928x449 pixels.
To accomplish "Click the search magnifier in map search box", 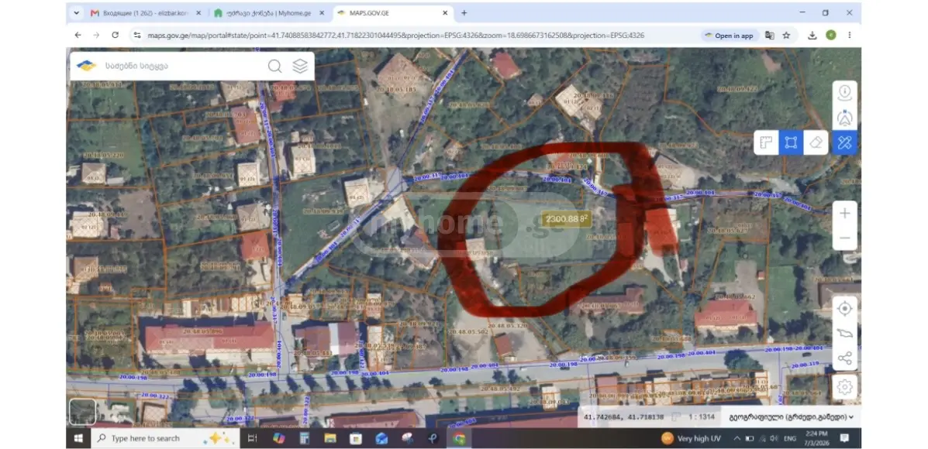I will point(274,66).
